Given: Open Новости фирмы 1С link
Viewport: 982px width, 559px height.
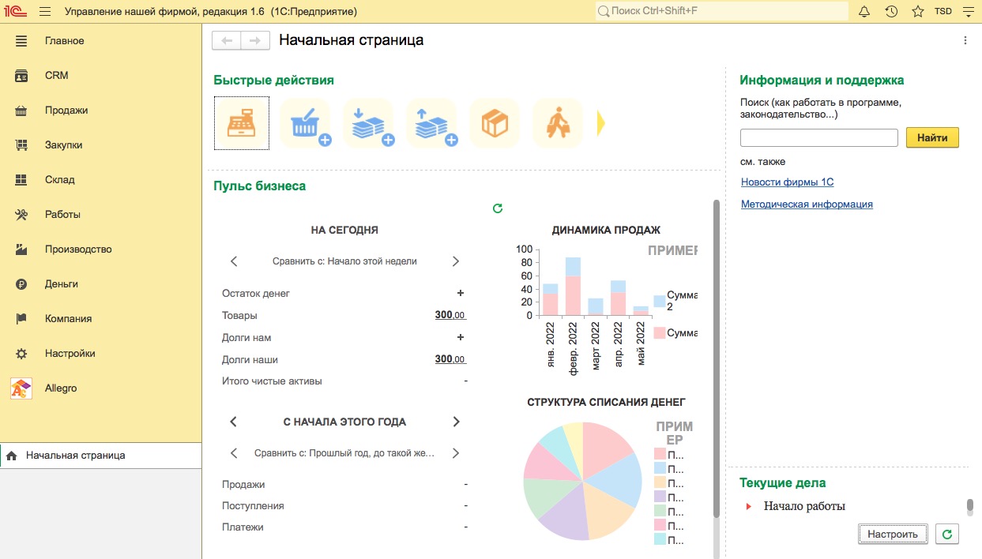Looking at the screenshot, I should [788, 182].
